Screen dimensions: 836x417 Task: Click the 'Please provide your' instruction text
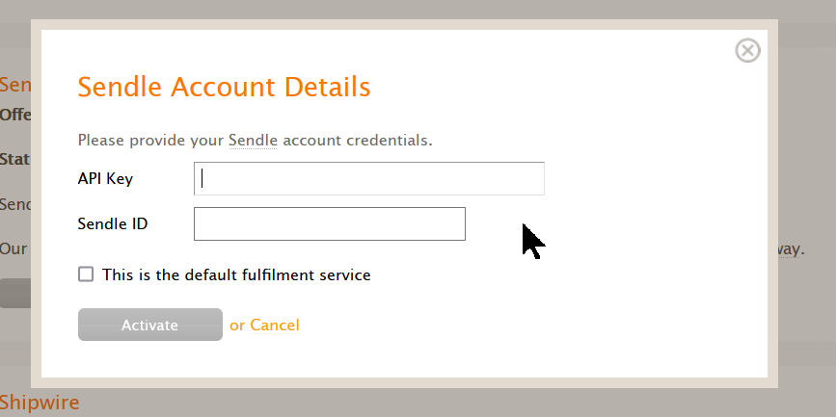click(150, 141)
